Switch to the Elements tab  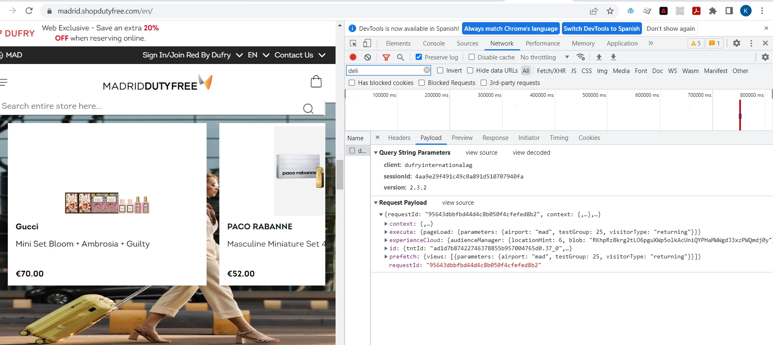pyautogui.click(x=398, y=43)
